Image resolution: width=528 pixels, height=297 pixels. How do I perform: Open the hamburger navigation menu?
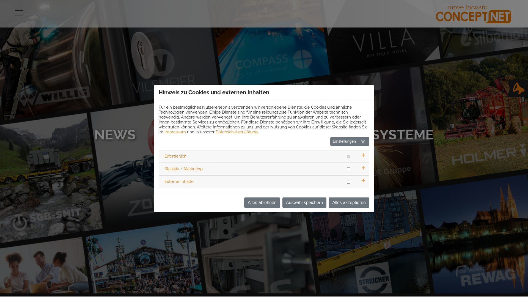tap(19, 13)
